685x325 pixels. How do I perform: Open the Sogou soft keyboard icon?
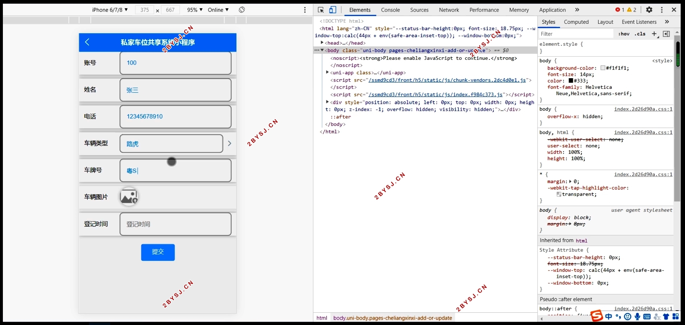point(647,317)
